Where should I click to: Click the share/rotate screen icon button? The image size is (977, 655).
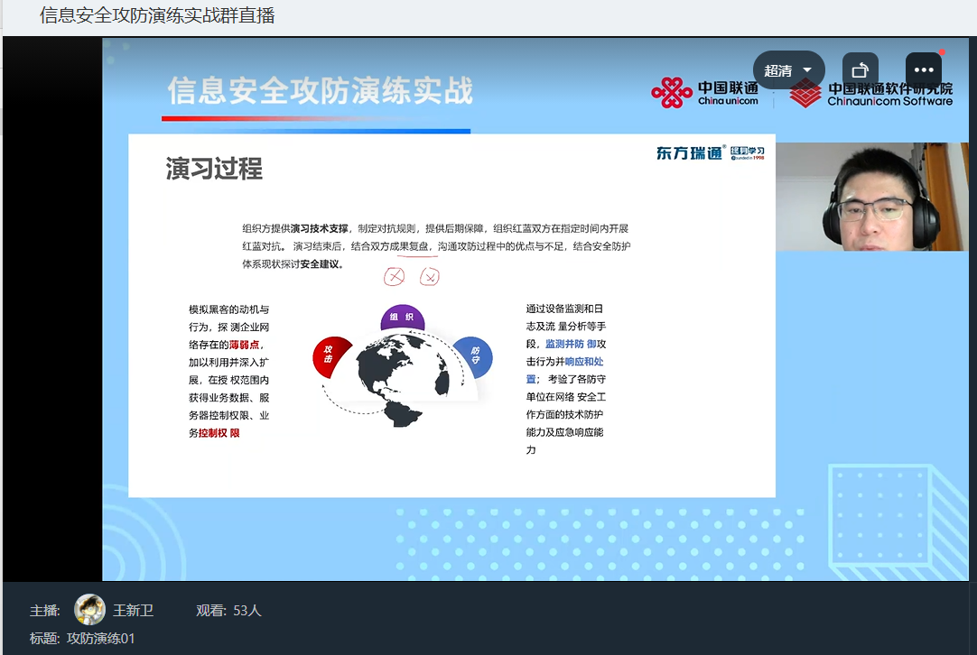click(x=860, y=70)
